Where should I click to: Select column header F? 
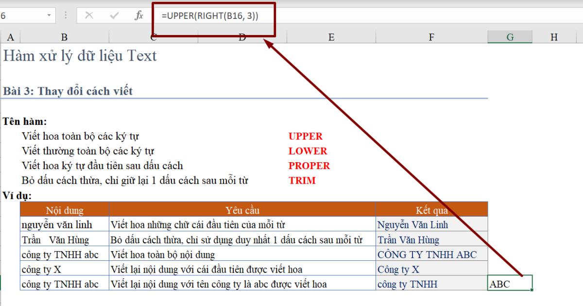pos(431,36)
